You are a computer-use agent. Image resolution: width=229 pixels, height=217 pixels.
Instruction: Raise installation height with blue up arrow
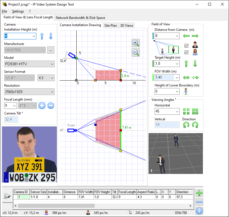coord(42,36)
